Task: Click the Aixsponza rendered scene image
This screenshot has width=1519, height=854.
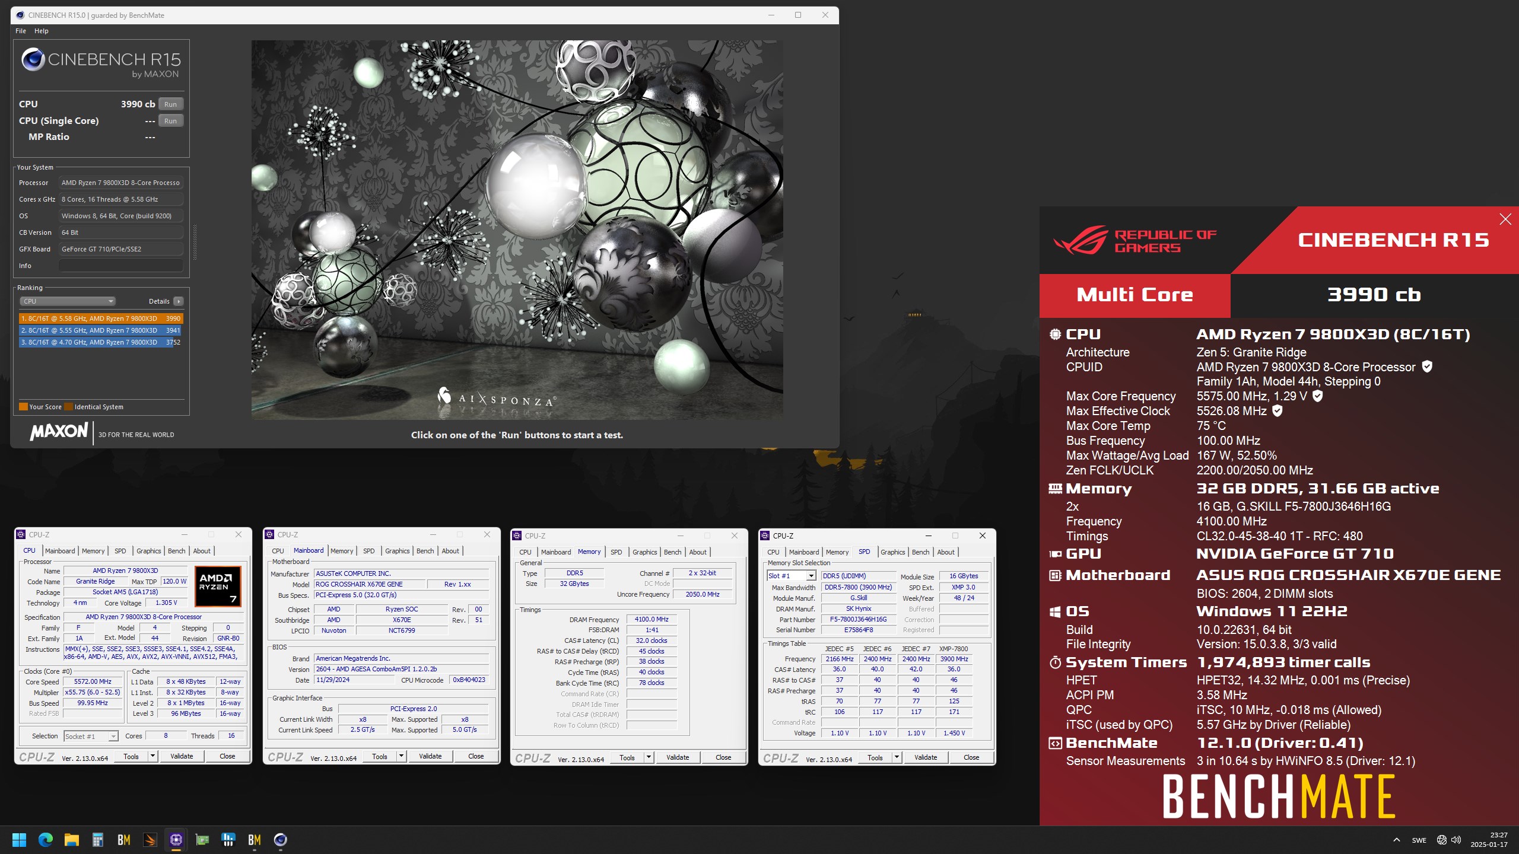Action: pos(517,230)
